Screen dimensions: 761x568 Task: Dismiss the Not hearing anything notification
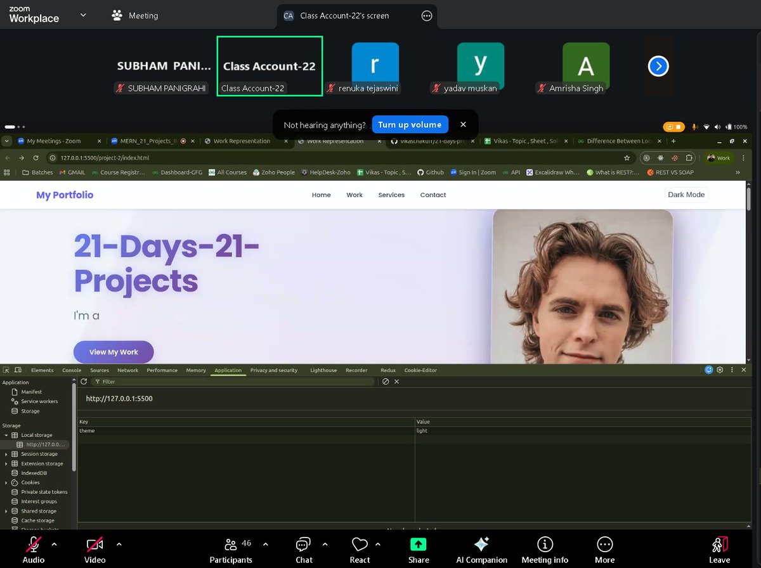click(x=463, y=125)
